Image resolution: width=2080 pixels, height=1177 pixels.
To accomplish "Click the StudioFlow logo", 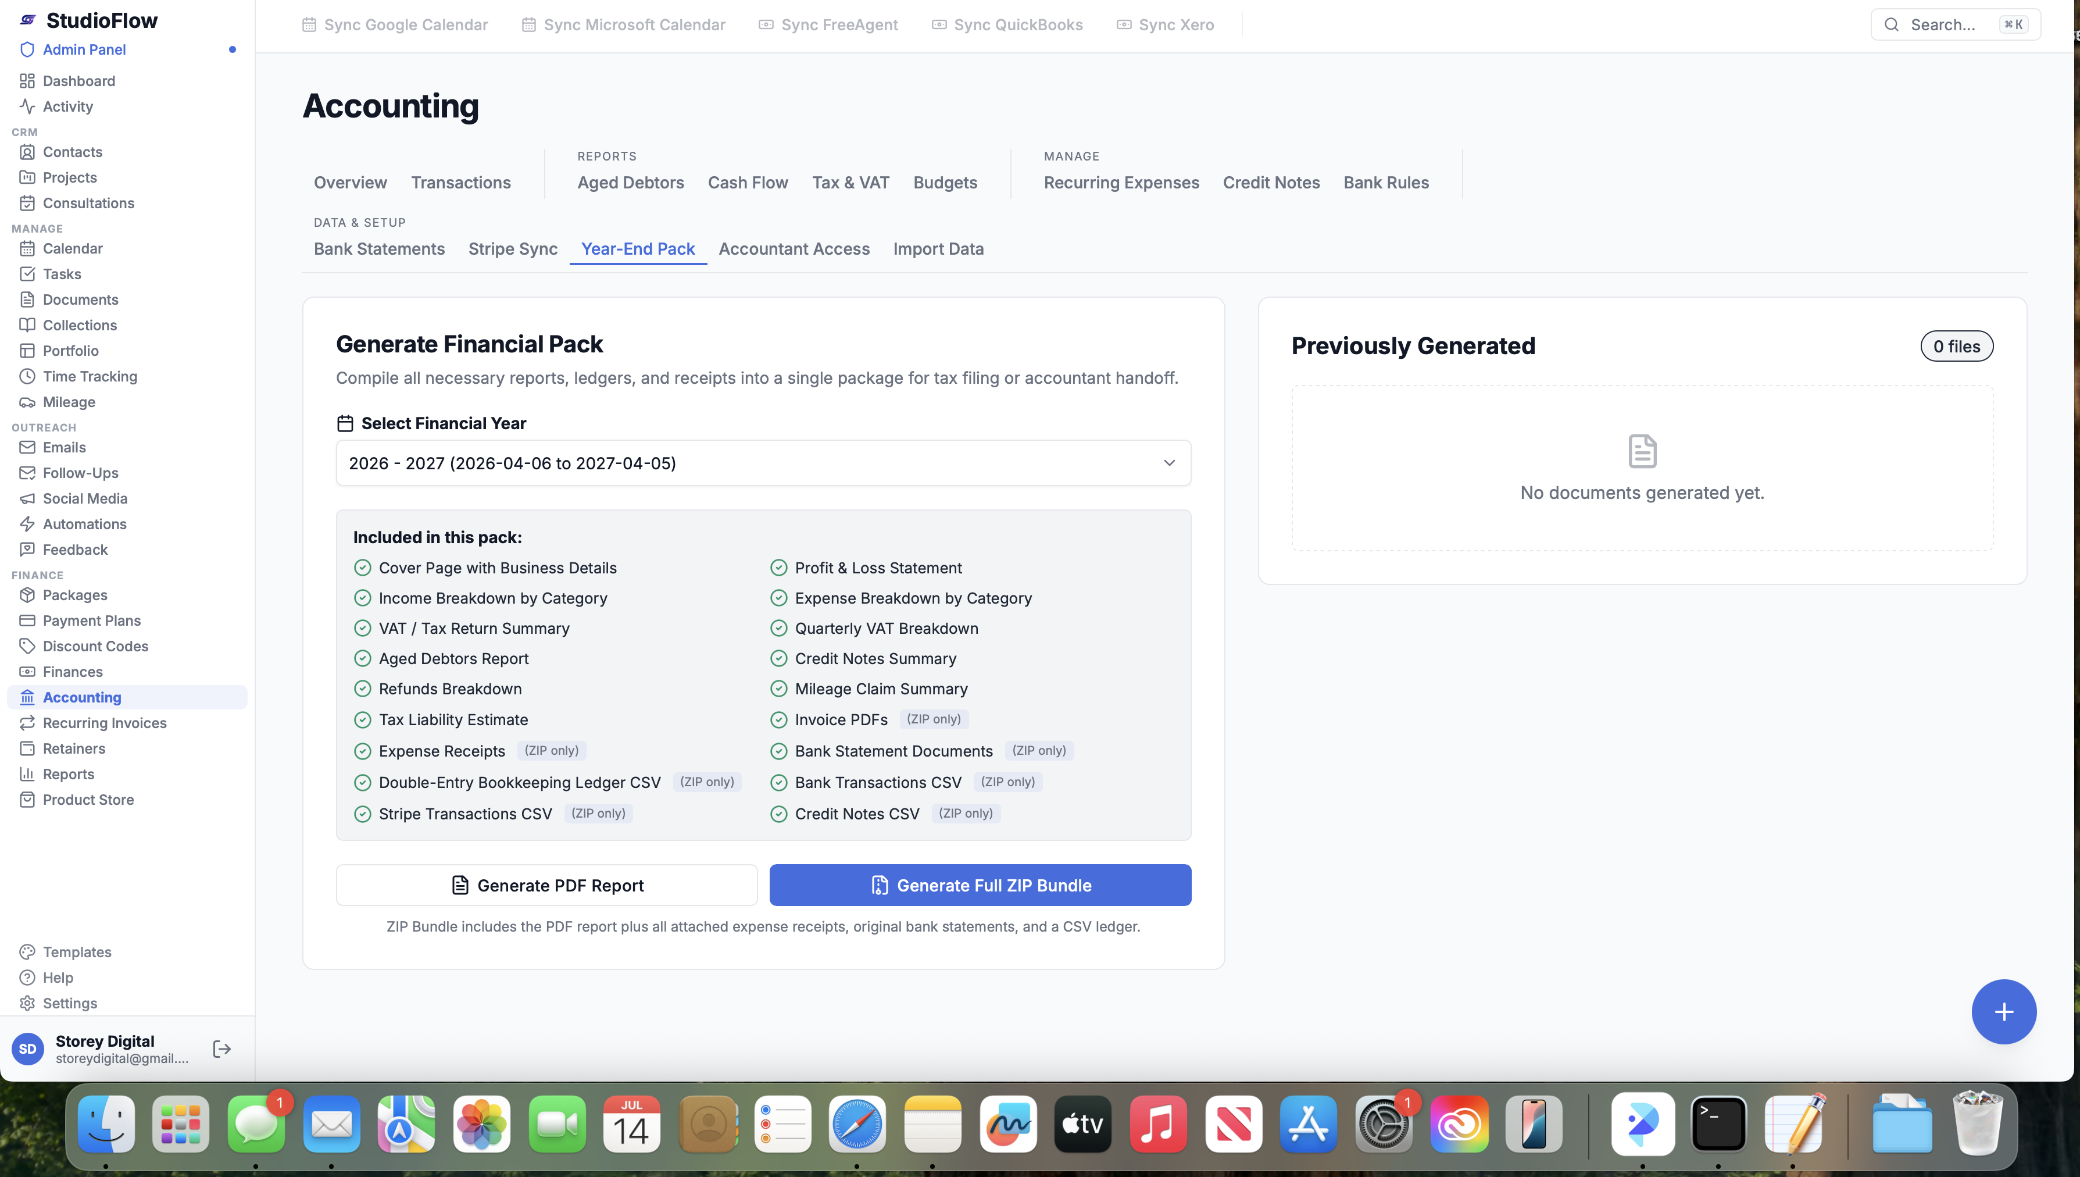I will pos(27,20).
